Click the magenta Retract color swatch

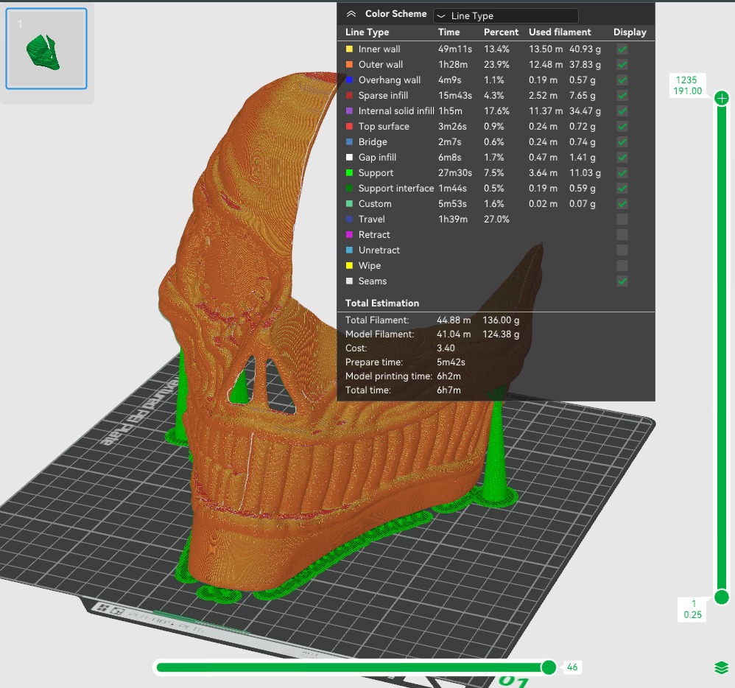(x=349, y=234)
